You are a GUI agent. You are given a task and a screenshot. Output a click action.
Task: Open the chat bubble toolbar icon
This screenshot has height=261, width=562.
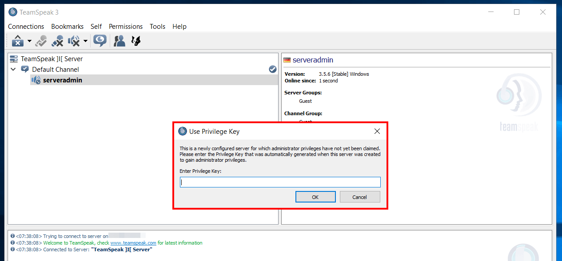tap(100, 41)
